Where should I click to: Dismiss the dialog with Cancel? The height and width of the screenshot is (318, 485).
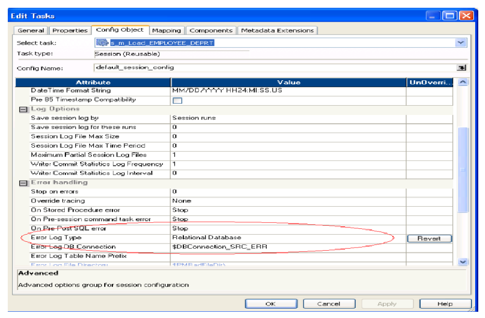click(x=329, y=303)
